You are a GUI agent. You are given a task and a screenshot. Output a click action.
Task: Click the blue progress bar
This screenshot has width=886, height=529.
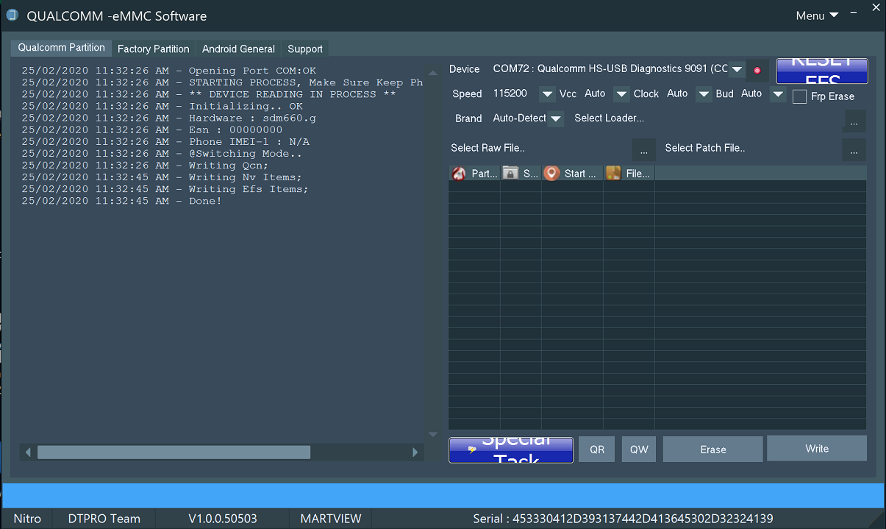pos(443,495)
